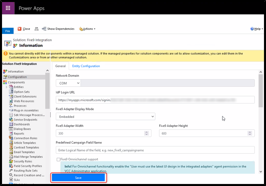Open the Five9 Adapter Display Mode dropdown
266x186 pixels.
coord(105,117)
